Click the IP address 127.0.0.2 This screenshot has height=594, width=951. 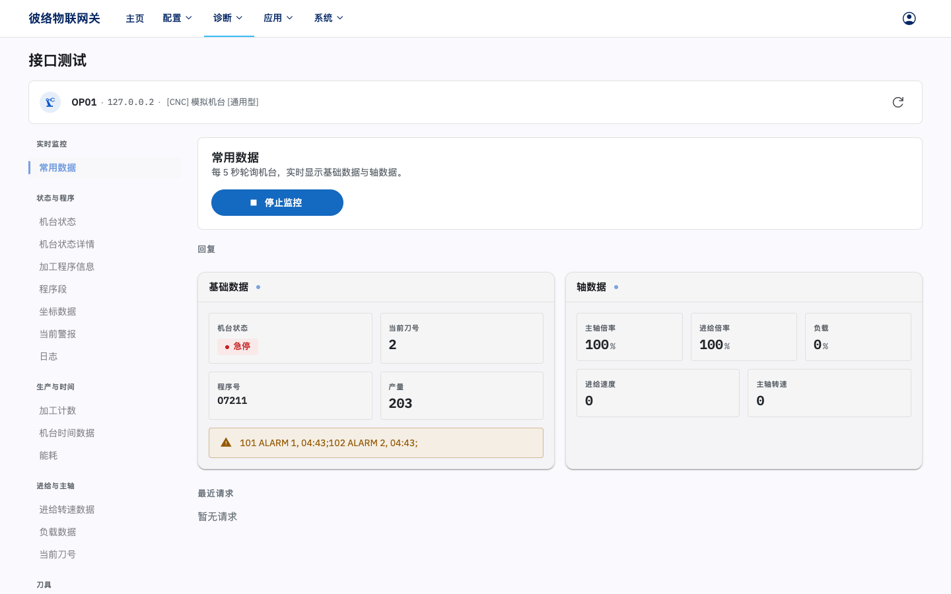point(131,102)
